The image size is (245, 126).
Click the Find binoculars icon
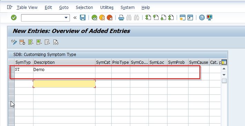(129, 18)
